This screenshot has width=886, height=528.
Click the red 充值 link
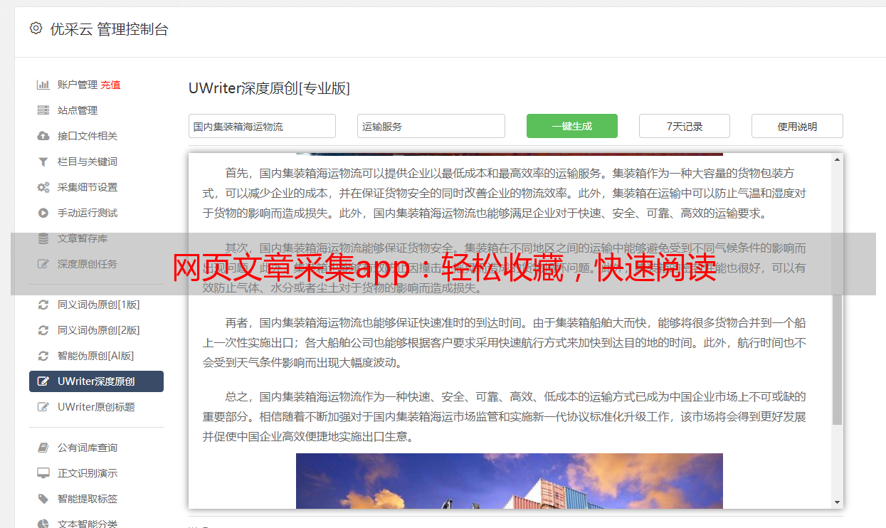point(110,85)
